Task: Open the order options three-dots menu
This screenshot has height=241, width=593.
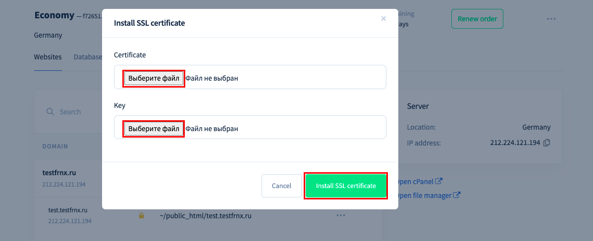Action: (551, 19)
